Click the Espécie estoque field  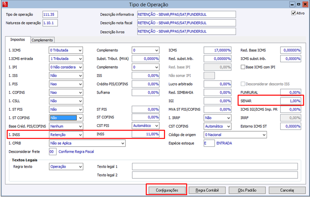209,143
